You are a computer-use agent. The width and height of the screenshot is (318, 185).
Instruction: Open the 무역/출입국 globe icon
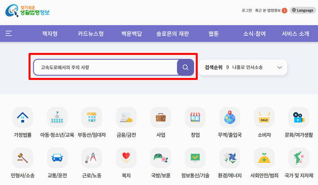[230, 118]
